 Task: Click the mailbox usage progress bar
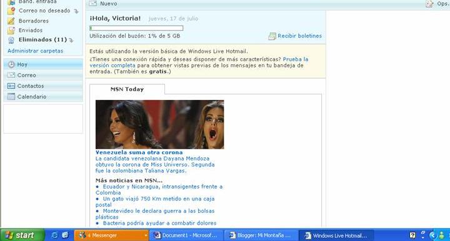(x=136, y=28)
